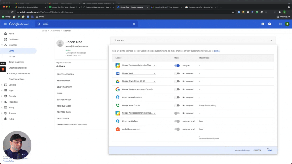Reload the page in browser
Screen dimensions: 292x164
[x=12, y=12]
